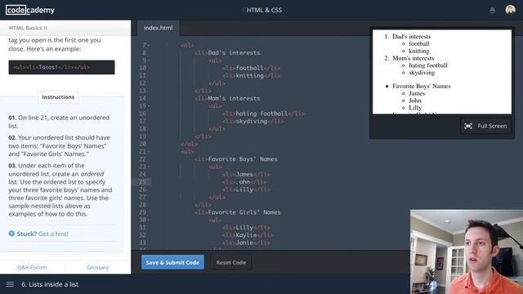Click 'knitting' in the preview pane
The width and height of the screenshot is (523, 294).
point(419,51)
